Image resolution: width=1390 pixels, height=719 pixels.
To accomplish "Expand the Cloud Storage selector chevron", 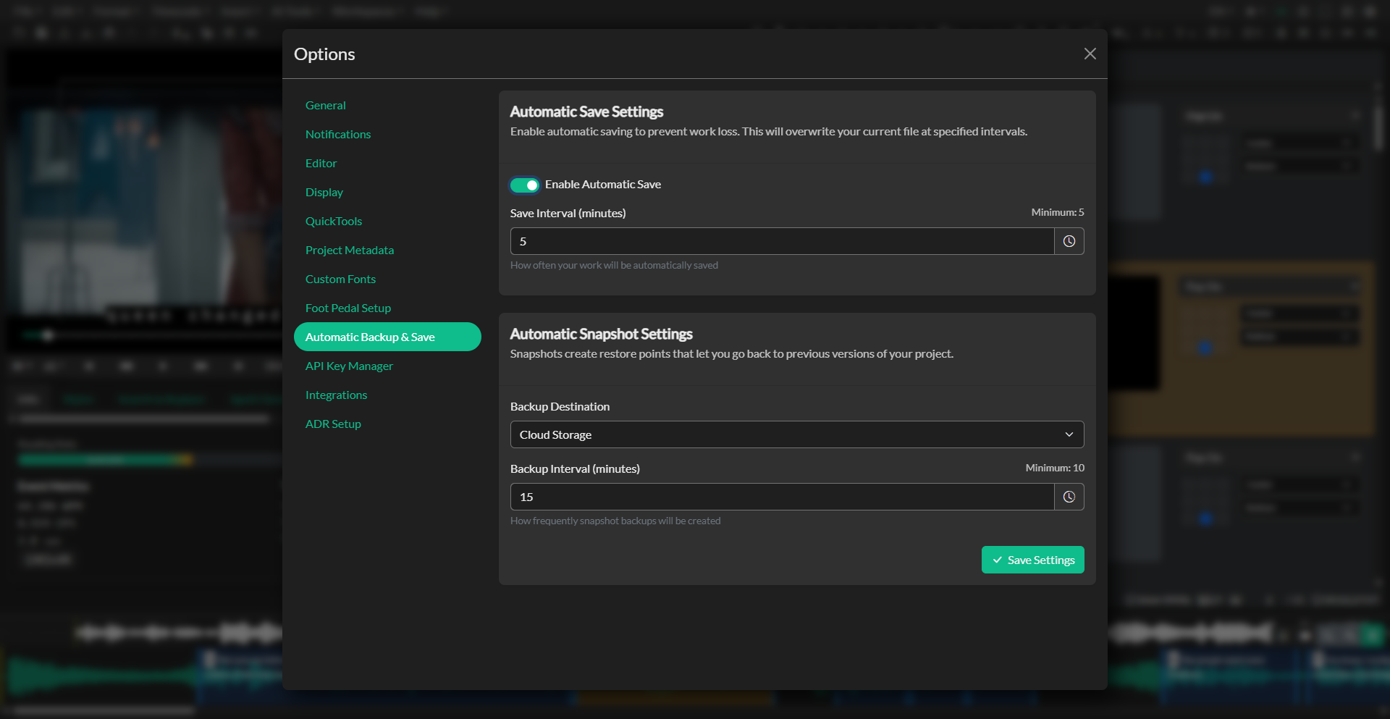I will (1070, 434).
